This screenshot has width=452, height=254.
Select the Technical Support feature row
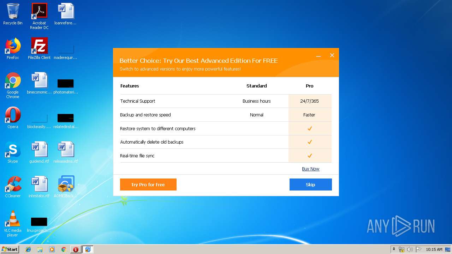[x=226, y=101]
